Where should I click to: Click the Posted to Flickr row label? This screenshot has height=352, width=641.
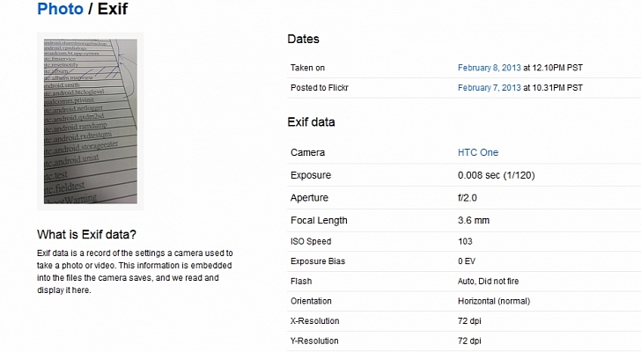320,88
